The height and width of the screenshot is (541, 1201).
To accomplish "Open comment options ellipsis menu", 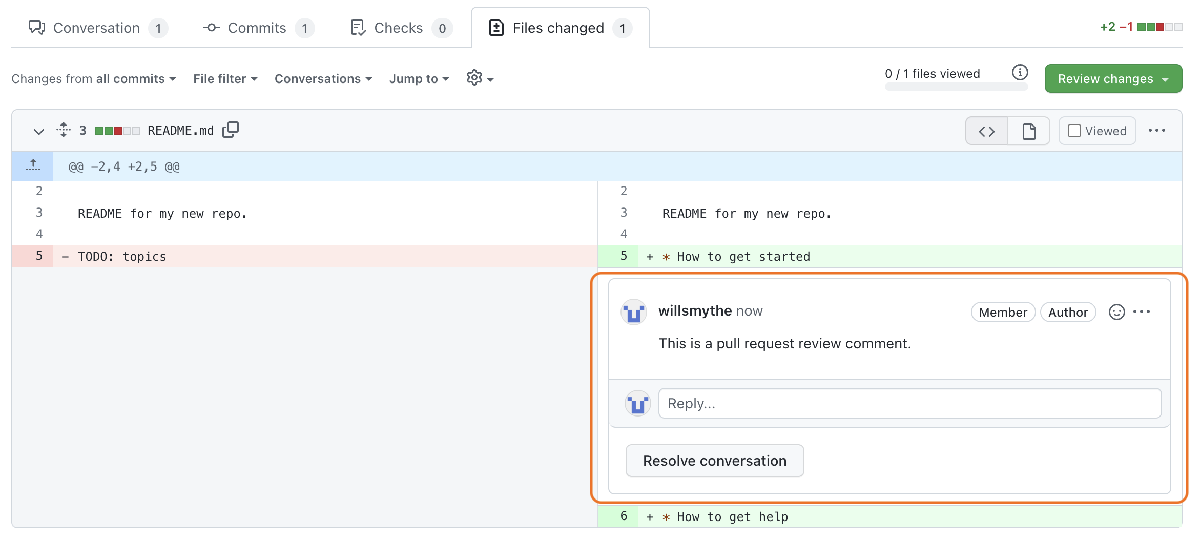I will point(1142,311).
